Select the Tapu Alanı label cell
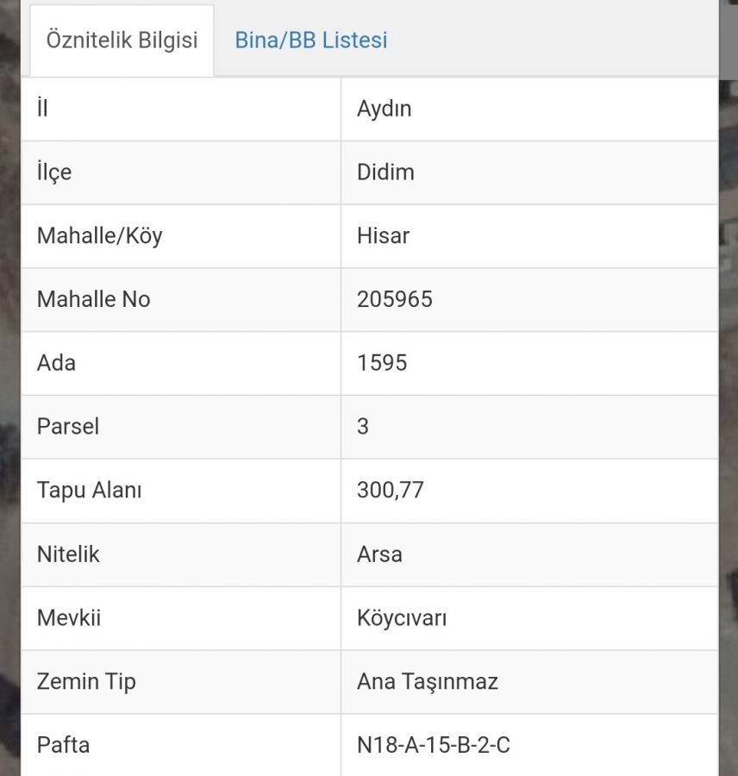This screenshot has height=776, width=738. click(181, 491)
